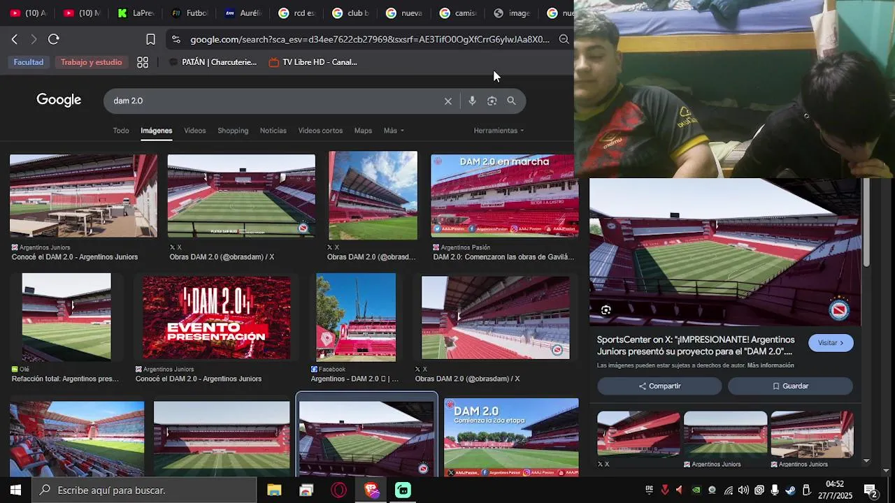Switch to the Videos tab
The width and height of the screenshot is (895, 503).
click(194, 131)
